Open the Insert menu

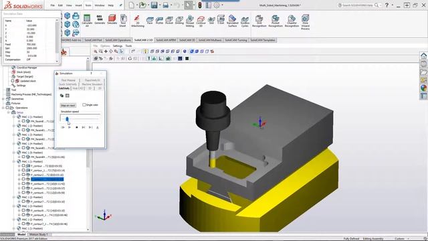pos(78,5)
